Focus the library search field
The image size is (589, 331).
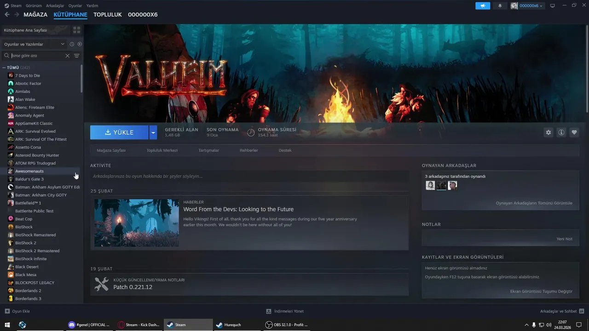pyautogui.click(x=37, y=56)
